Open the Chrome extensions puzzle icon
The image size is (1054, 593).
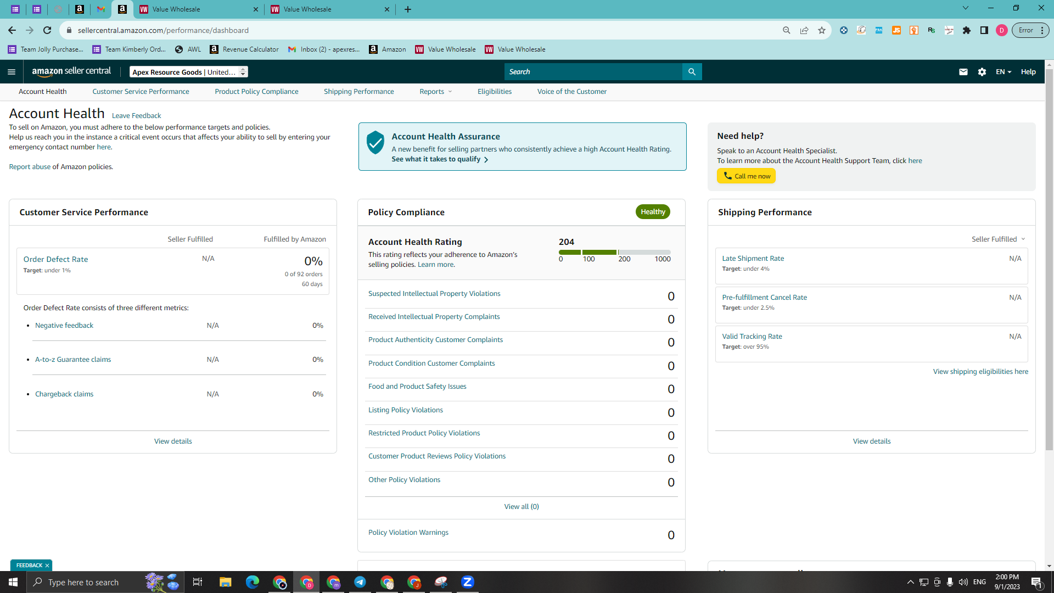967,30
